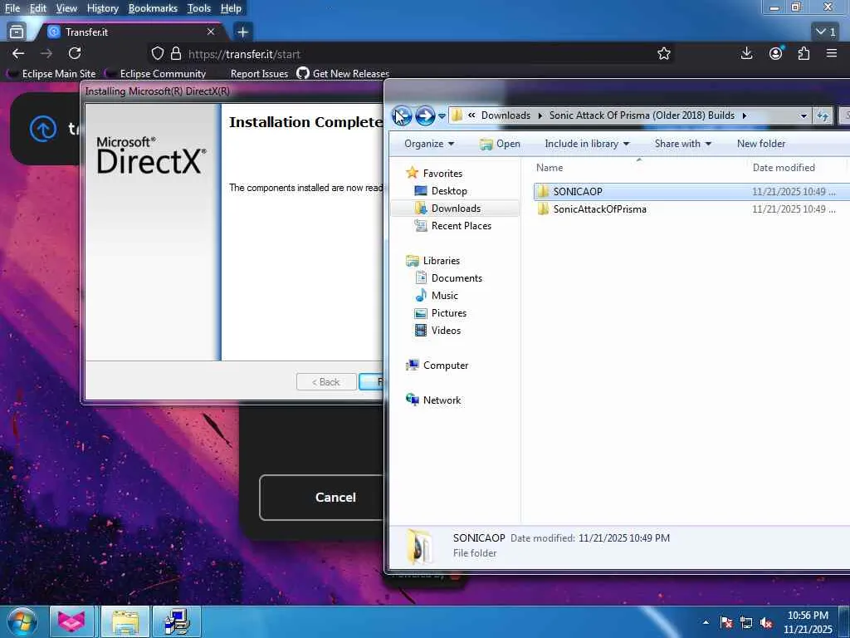This screenshot has height=638, width=850.
Task: Open the Include in library dropdown
Action: [x=587, y=144]
